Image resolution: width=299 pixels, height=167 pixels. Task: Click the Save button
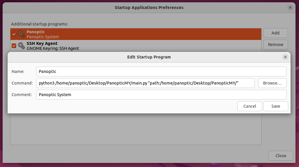(276, 106)
